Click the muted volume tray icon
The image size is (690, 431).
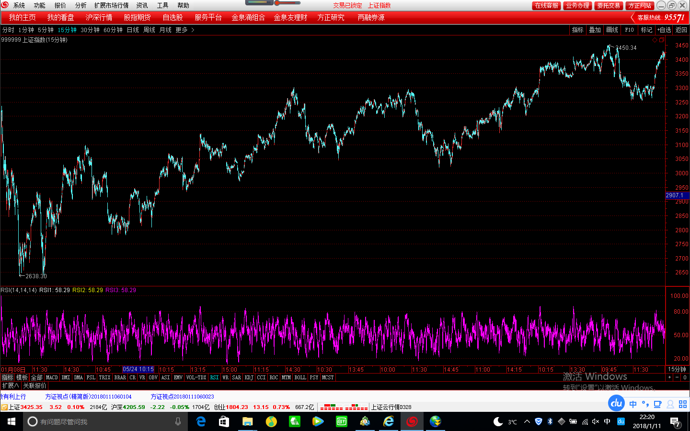click(596, 421)
